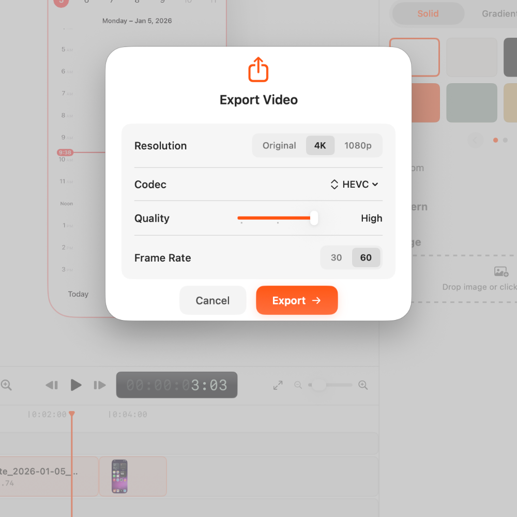
Task: Click Today in the calendar preview
Action: pos(78,294)
